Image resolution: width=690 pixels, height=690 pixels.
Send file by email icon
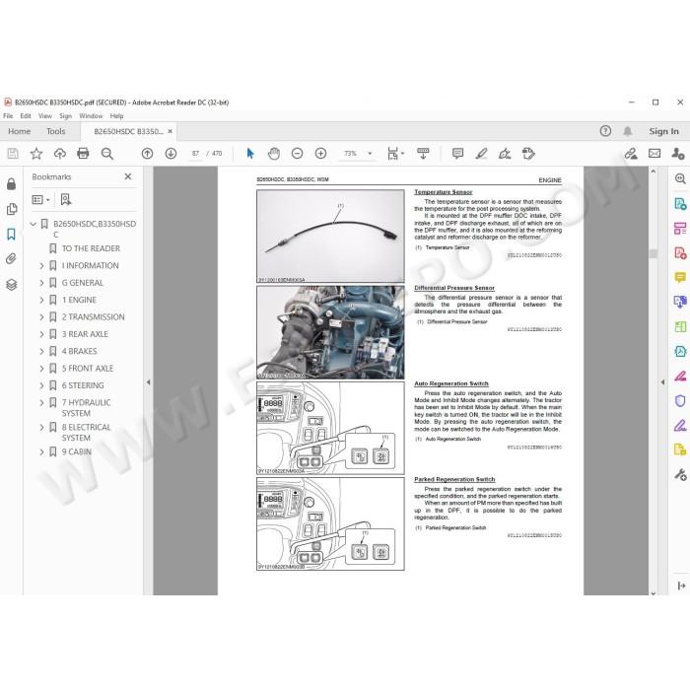(655, 153)
